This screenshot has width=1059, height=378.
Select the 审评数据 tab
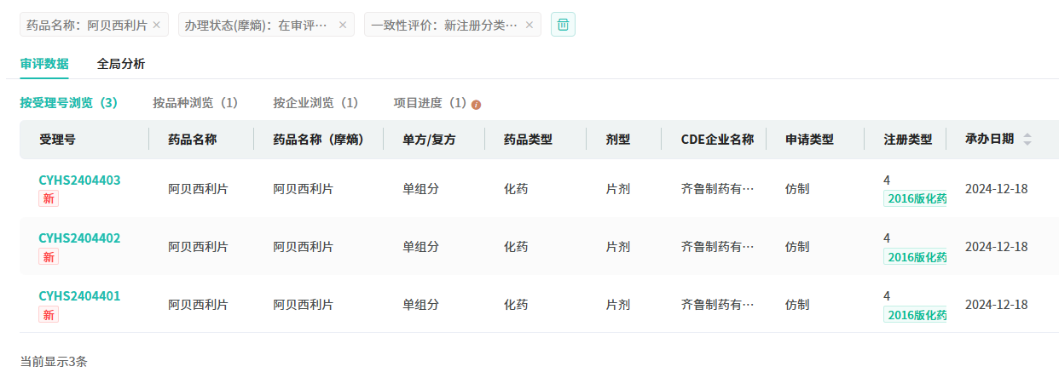click(44, 63)
